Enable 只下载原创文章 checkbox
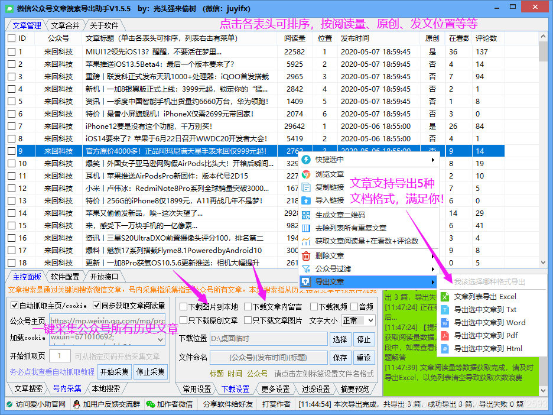This screenshot has width=553, height=415. click(183, 320)
